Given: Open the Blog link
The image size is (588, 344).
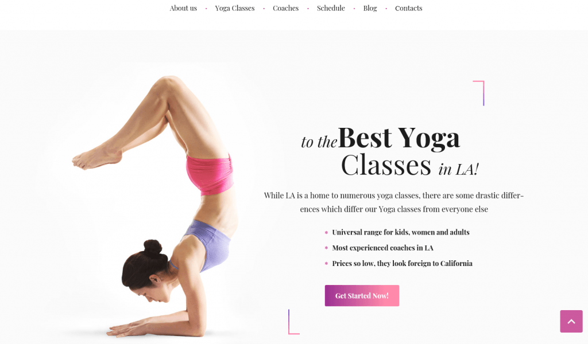Looking at the screenshot, I should [370, 8].
